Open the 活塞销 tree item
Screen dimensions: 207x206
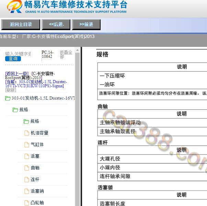click(x=37, y=191)
